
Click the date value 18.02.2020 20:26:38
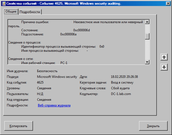124,77
